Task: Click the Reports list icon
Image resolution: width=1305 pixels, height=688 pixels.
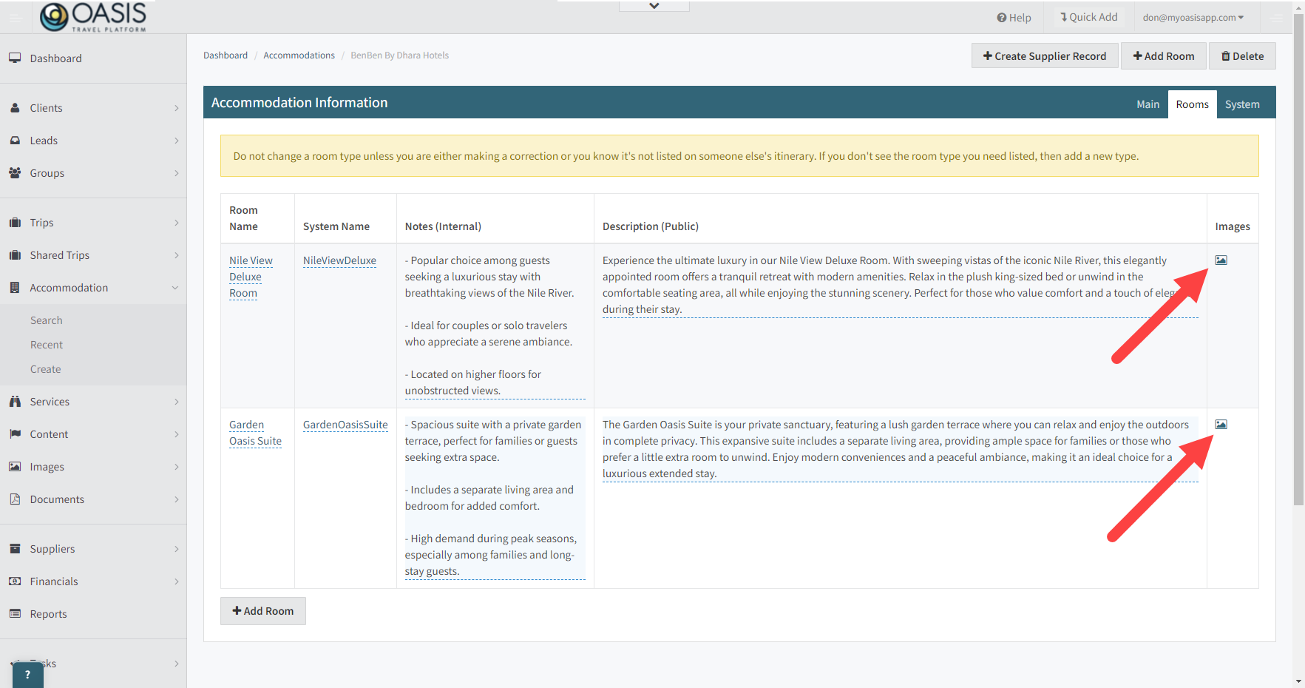Action: pos(15,613)
